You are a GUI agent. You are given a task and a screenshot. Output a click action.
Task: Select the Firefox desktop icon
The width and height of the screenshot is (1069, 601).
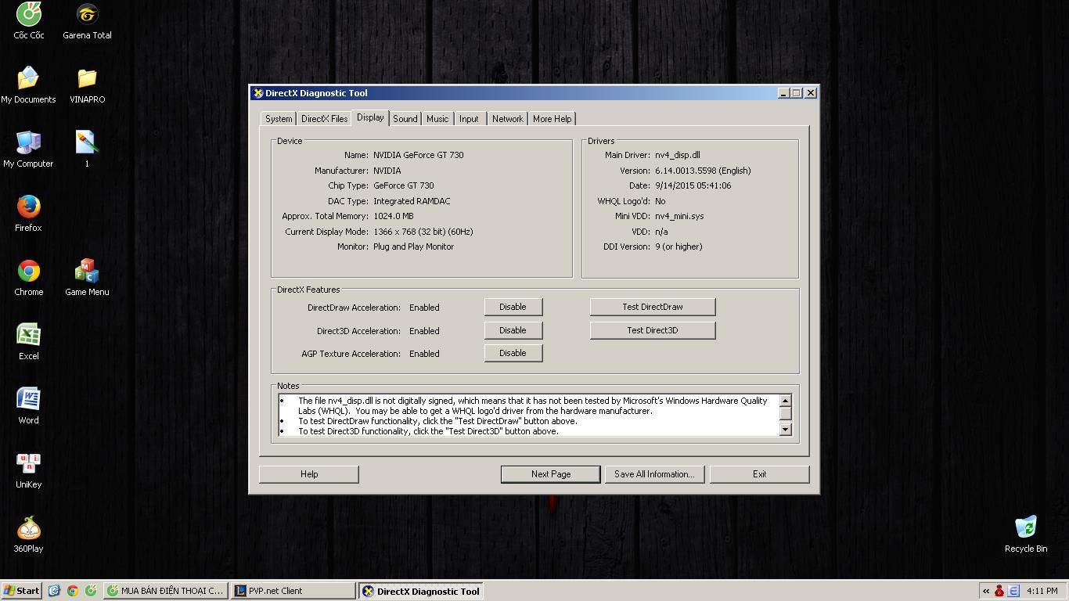pos(28,207)
